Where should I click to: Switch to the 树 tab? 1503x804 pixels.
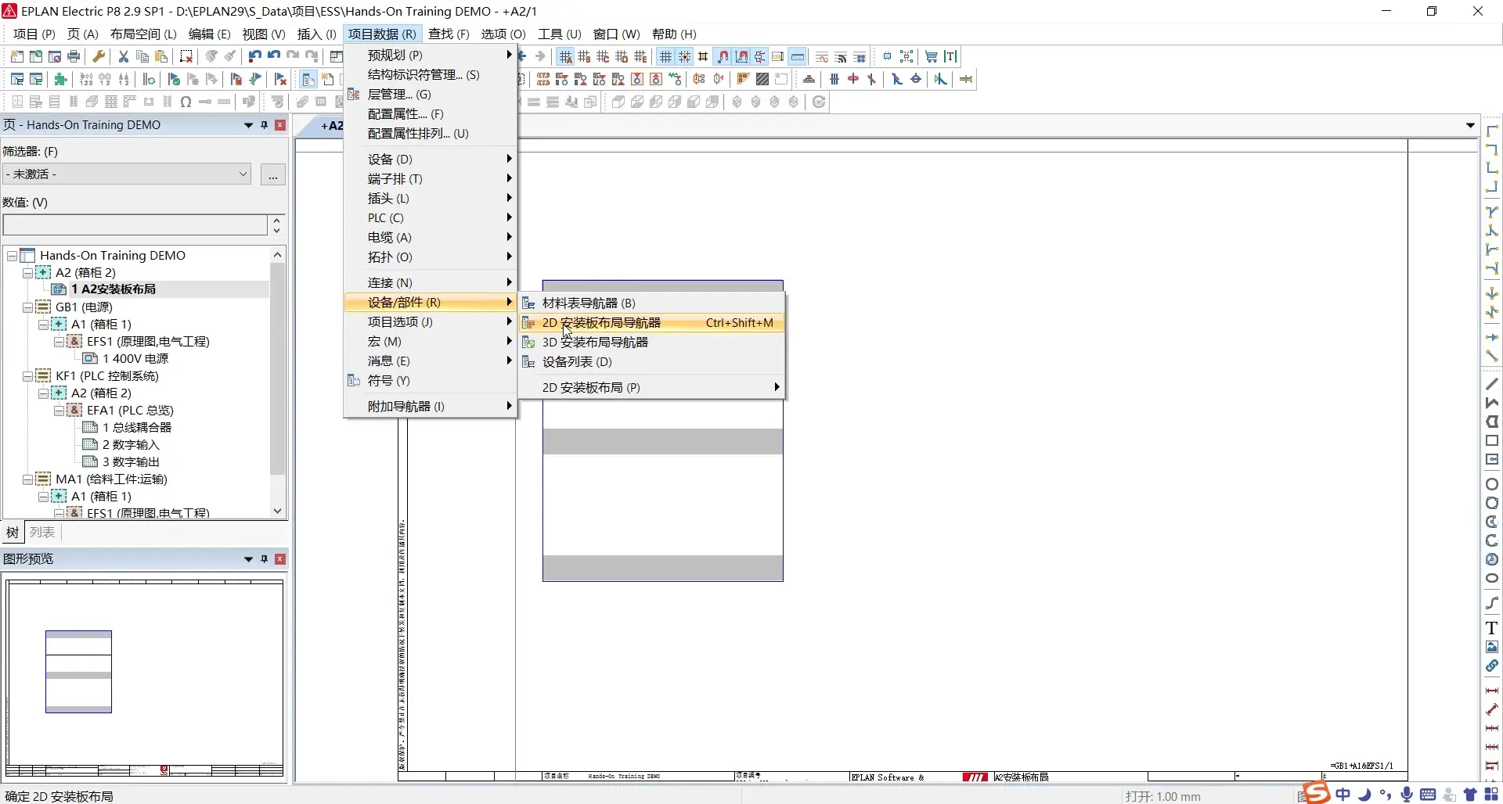13,533
